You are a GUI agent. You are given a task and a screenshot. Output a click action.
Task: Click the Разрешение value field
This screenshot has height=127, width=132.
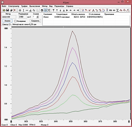point(23,17)
